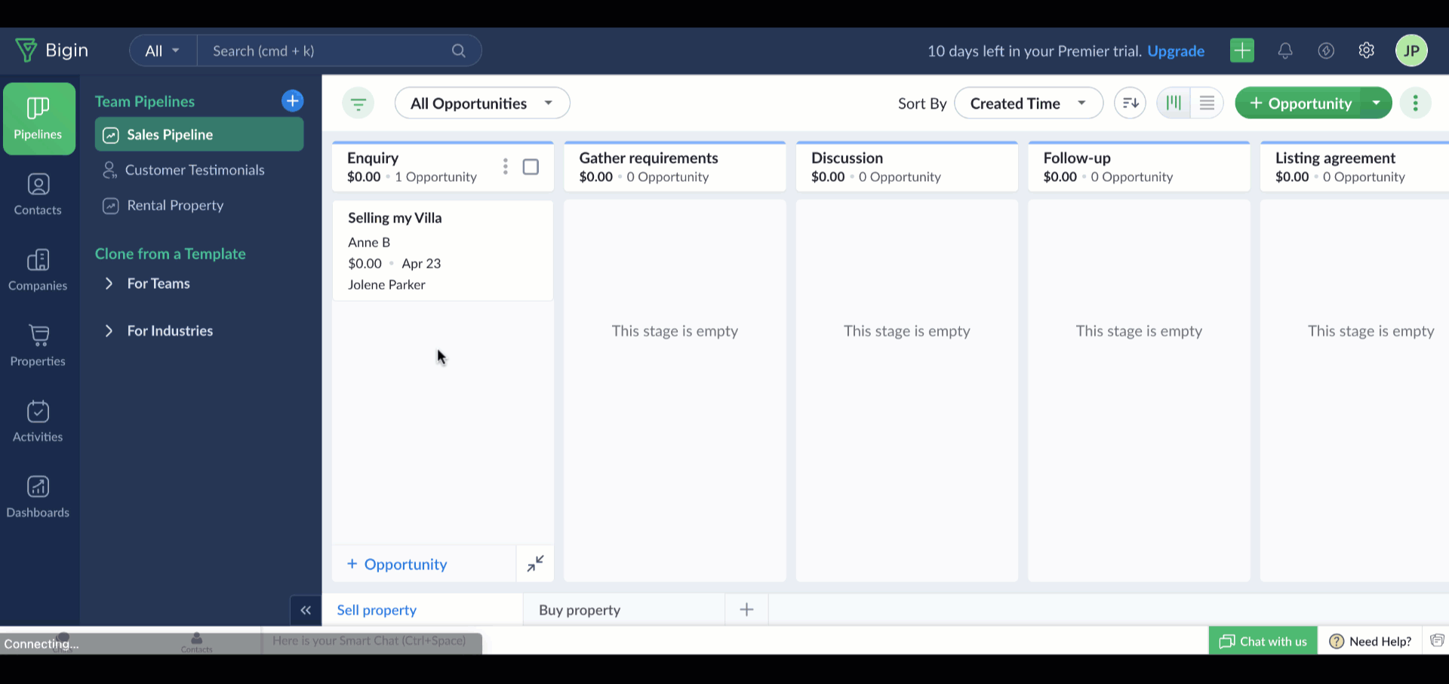Click the green + Opportunity button

(1300, 103)
